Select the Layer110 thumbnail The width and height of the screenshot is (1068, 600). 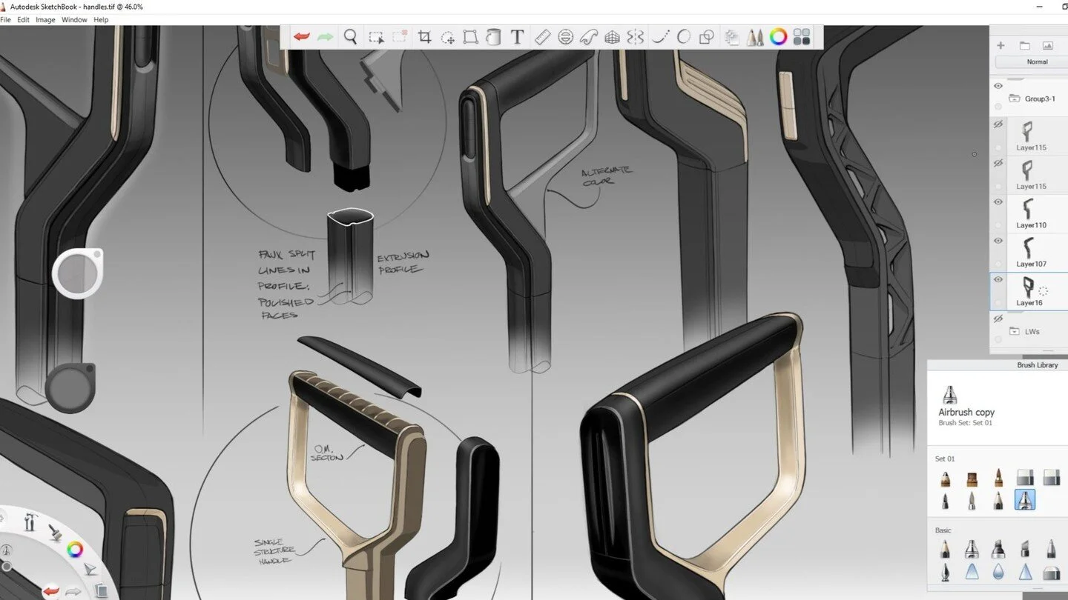[1027, 209]
